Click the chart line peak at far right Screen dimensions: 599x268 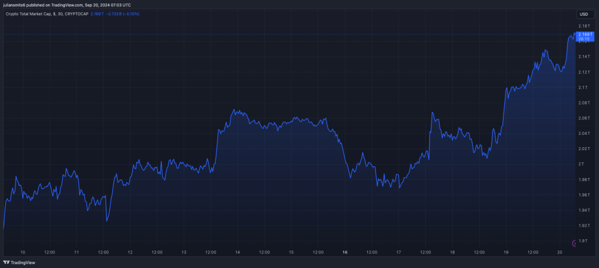[x=572, y=36]
